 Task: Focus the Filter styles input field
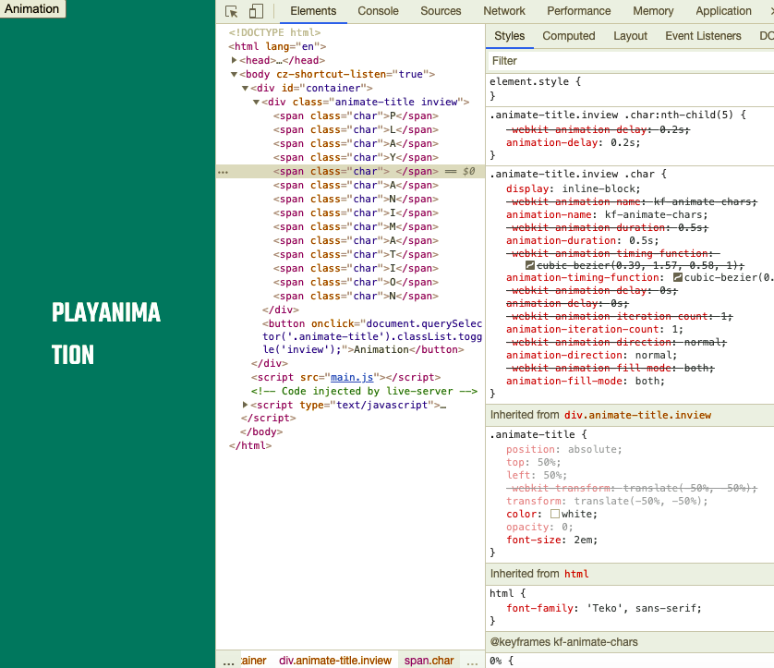pos(629,61)
